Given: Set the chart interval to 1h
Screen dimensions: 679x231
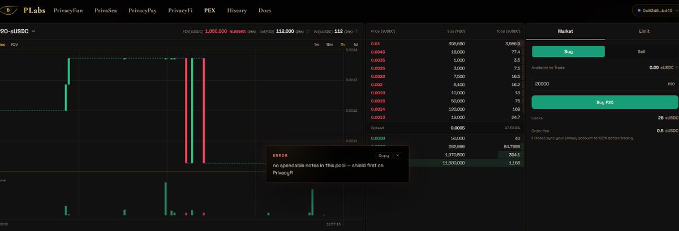Looking at the screenshot, I should click(x=343, y=44).
